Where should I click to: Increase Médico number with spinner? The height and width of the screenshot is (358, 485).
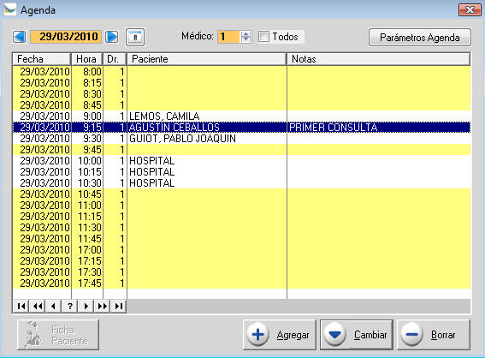tap(245, 33)
